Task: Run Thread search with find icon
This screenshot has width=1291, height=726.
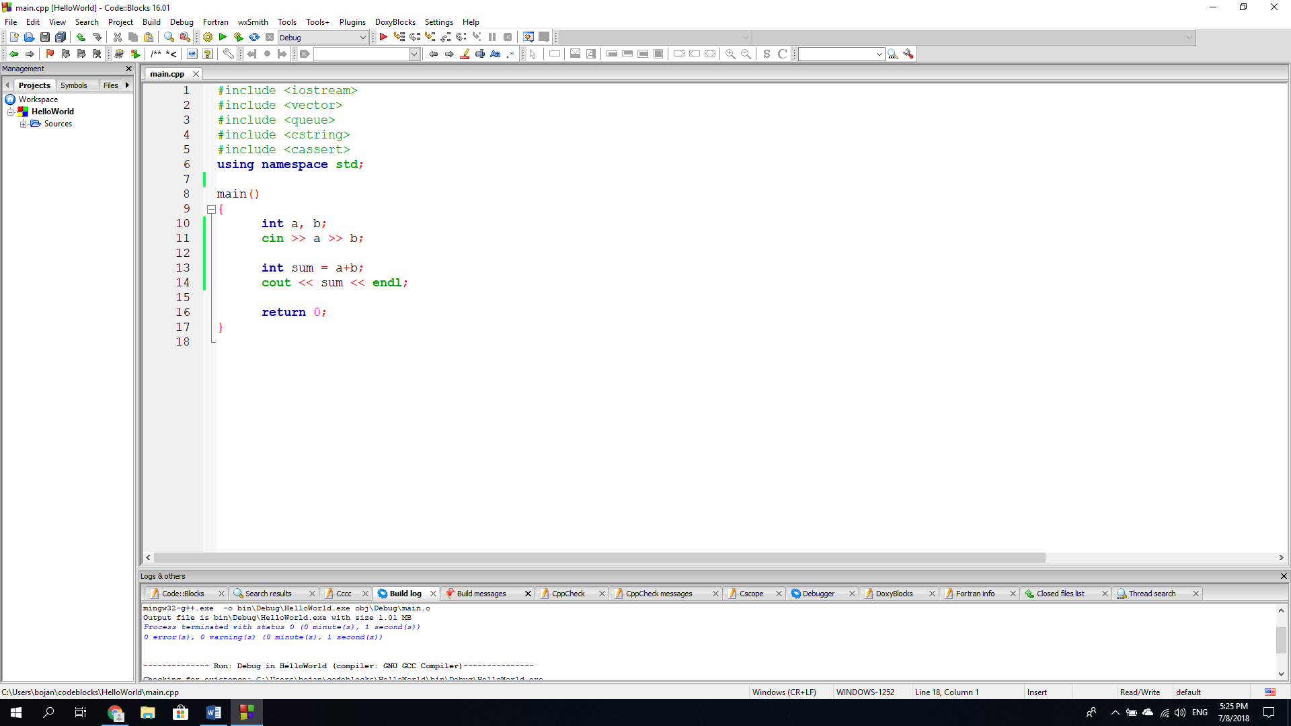Action: coord(893,54)
